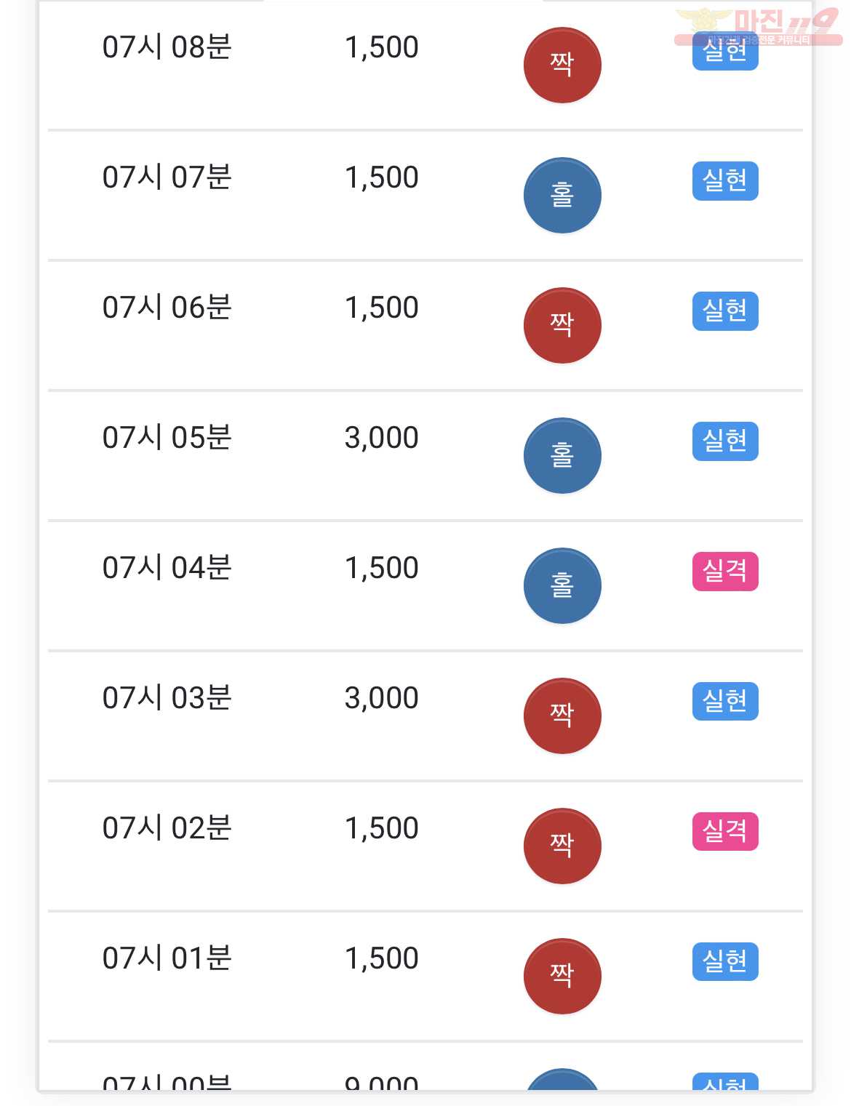Select the 07시 08분 time label

pos(167,47)
